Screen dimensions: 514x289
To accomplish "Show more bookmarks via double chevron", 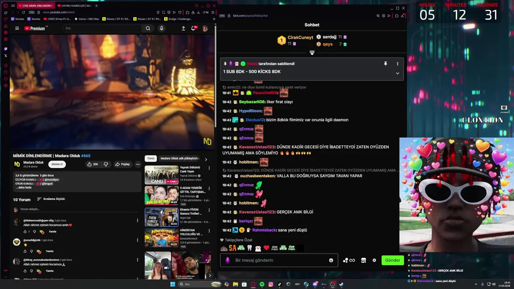I will pos(214,19).
